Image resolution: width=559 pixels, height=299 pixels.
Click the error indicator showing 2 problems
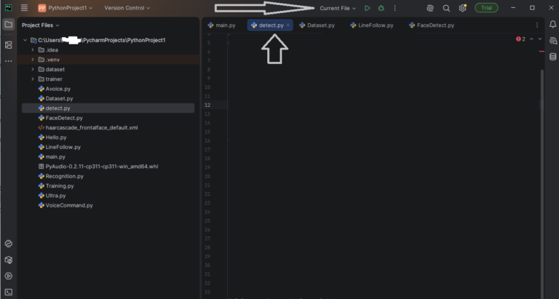click(520, 39)
